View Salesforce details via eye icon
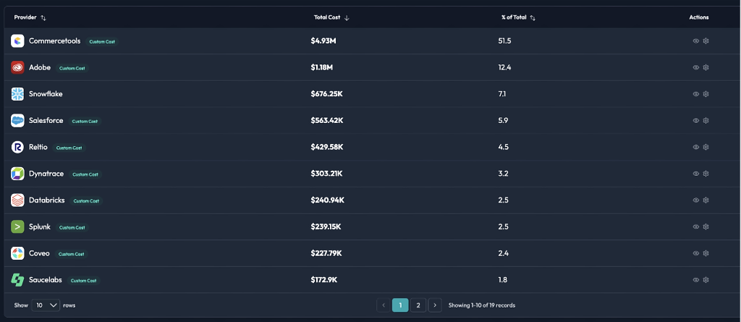 tap(695, 121)
